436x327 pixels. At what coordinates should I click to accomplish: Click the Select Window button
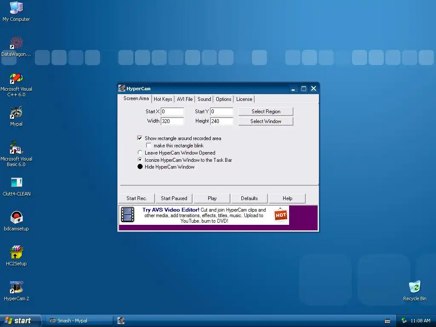click(266, 121)
